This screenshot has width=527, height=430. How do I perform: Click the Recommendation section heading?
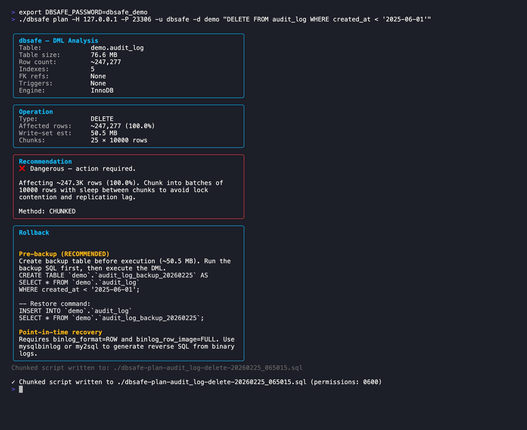[x=45, y=161]
